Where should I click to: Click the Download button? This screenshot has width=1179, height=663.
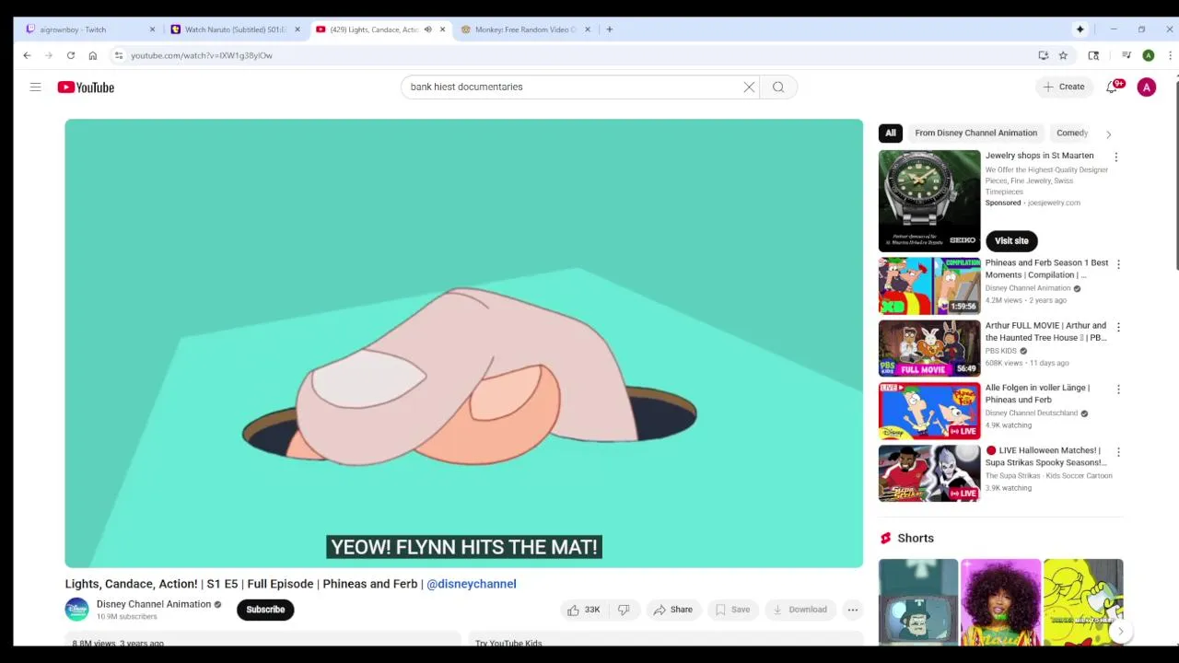tap(800, 610)
